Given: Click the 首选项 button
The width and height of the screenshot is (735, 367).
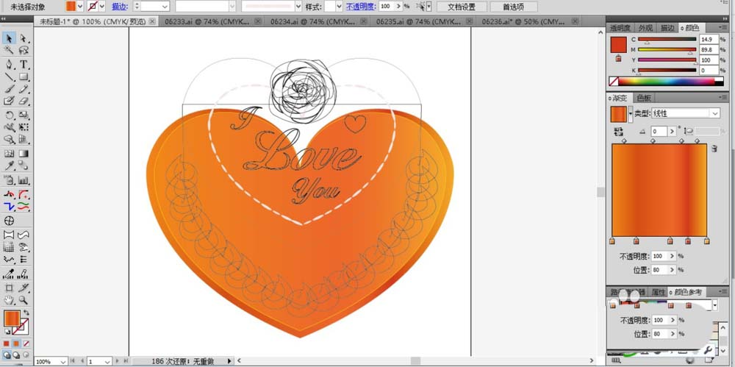Looking at the screenshot, I should (514, 7).
